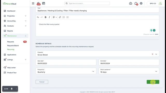Viewport: 166px width, 93px height.
Task: Click the Applications document icon
Action: click(5, 55)
